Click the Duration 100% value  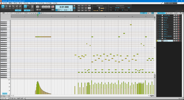click(x=129, y=8)
